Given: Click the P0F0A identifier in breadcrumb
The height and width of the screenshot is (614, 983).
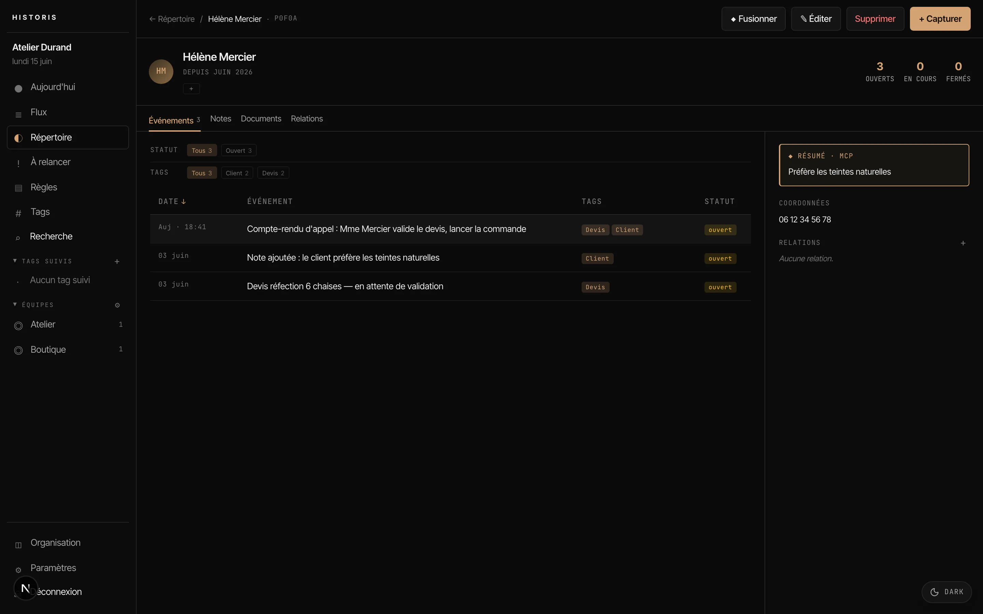Looking at the screenshot, I should pyautogui.click(x=286, y=18).
